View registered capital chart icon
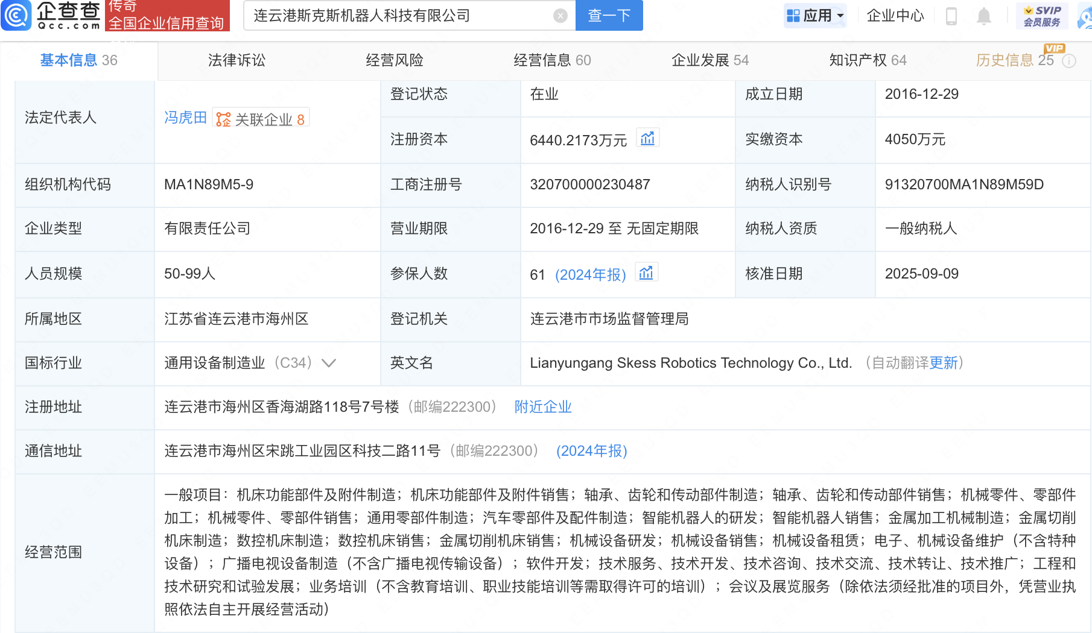This screenshot has height=633, width=1092. [x=647, y=139]
